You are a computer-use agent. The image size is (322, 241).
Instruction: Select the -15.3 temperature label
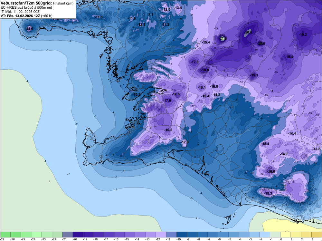pyautogui.click(x=268, y=193)
